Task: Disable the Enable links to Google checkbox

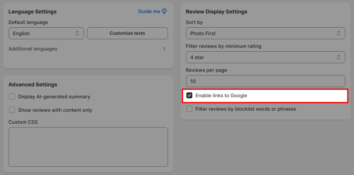Action: coord(189,96)
